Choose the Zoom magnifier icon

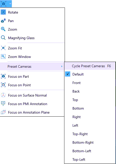[3, 29]
